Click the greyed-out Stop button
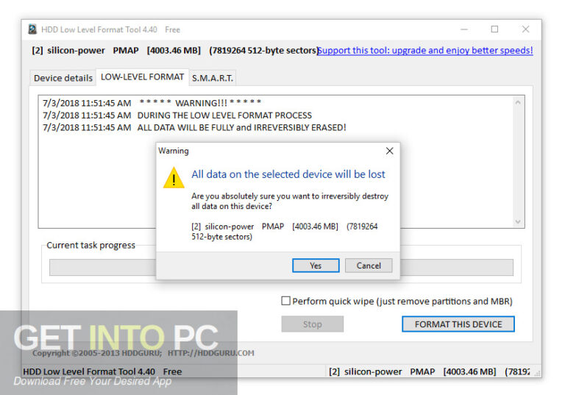The width and height of the screenshot is (565, 395). coord(313,324)
